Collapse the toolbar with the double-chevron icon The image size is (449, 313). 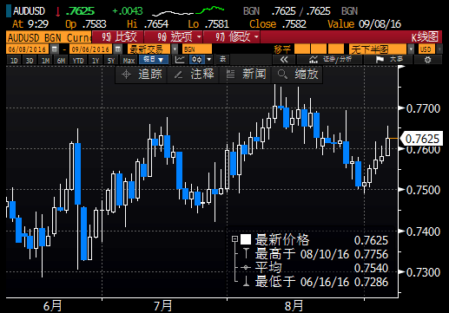pyautogui.click(x=284, y=60)
